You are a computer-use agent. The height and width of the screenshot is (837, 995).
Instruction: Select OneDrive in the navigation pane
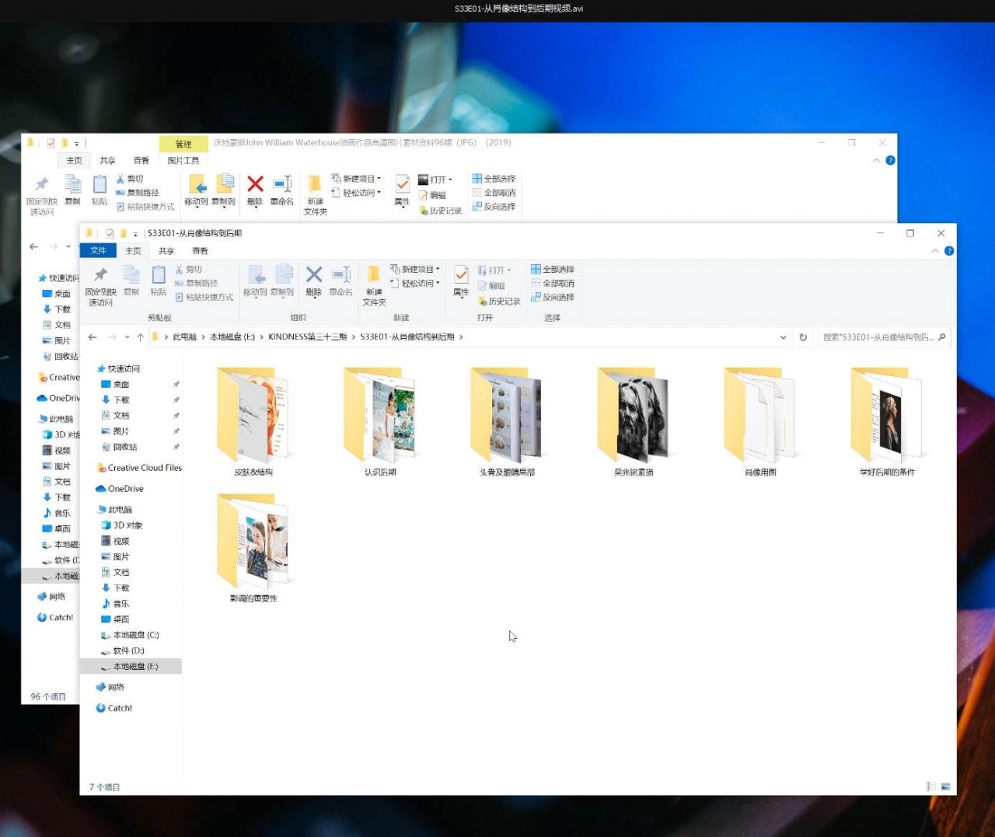(125, 489)
